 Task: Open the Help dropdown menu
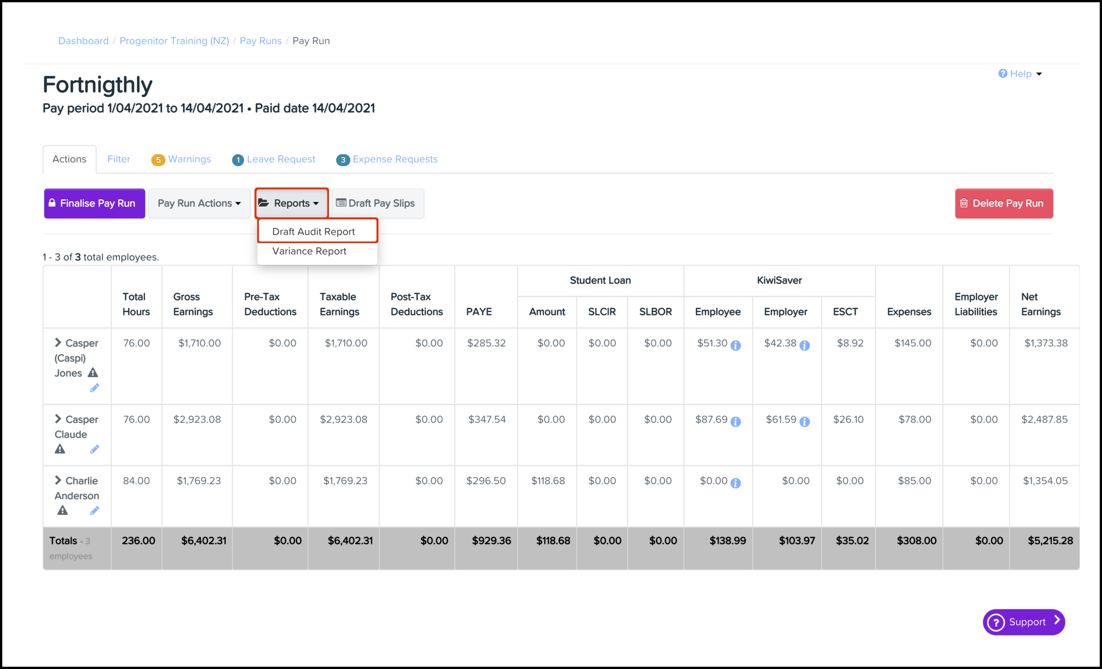pos(1021,74)
